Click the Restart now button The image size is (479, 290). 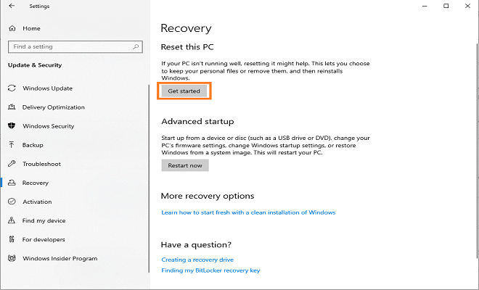[x=185, y=165]
